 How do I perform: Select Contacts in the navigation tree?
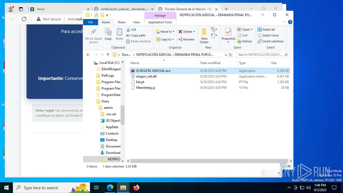point(109,133)
